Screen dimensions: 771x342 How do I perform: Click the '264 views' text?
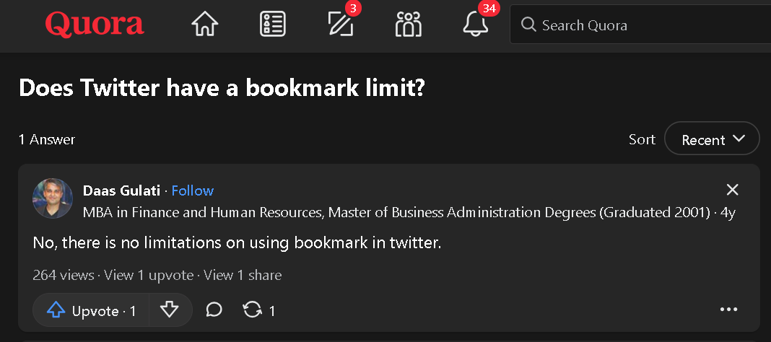pyautogui.click(x=63, y=275)
